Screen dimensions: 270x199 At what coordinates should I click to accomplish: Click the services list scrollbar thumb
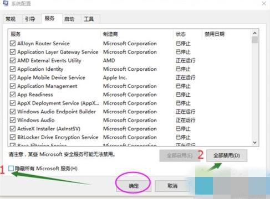[255, 40]
